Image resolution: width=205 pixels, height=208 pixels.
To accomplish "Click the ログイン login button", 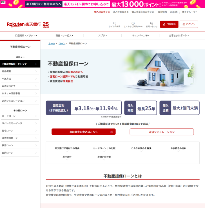I will pyautogui.click(x=189, y=24).
